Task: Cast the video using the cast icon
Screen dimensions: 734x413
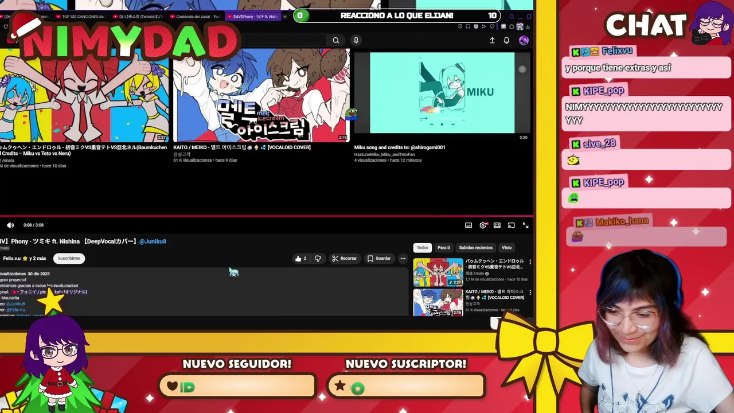Action: point(511,225)
